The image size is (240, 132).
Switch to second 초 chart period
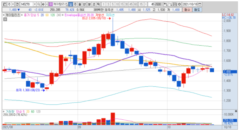point(94,4)
